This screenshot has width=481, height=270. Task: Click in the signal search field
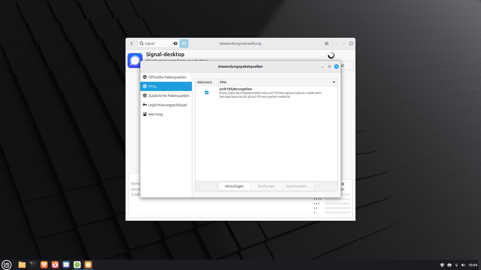point(158,43)
